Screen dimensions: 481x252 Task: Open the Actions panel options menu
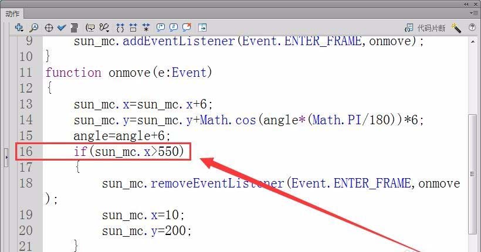tap(473, 13)
